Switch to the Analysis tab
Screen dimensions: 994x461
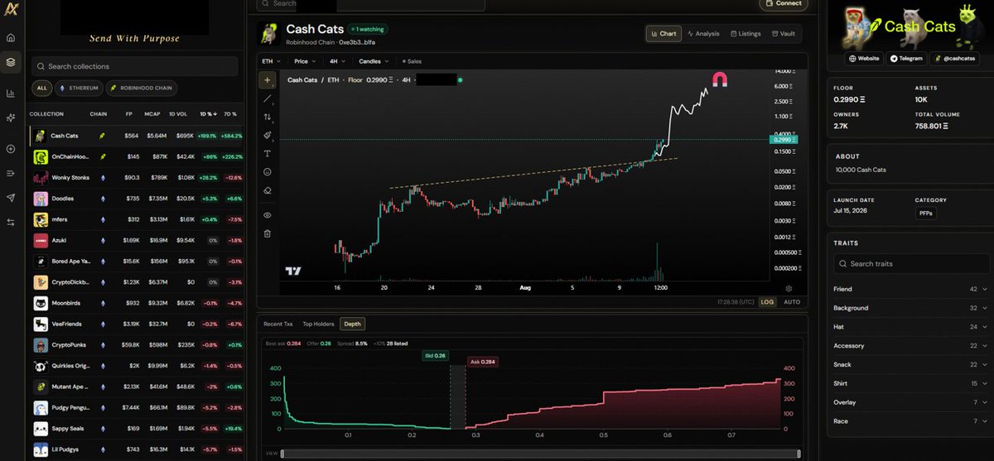coord(702,34)
